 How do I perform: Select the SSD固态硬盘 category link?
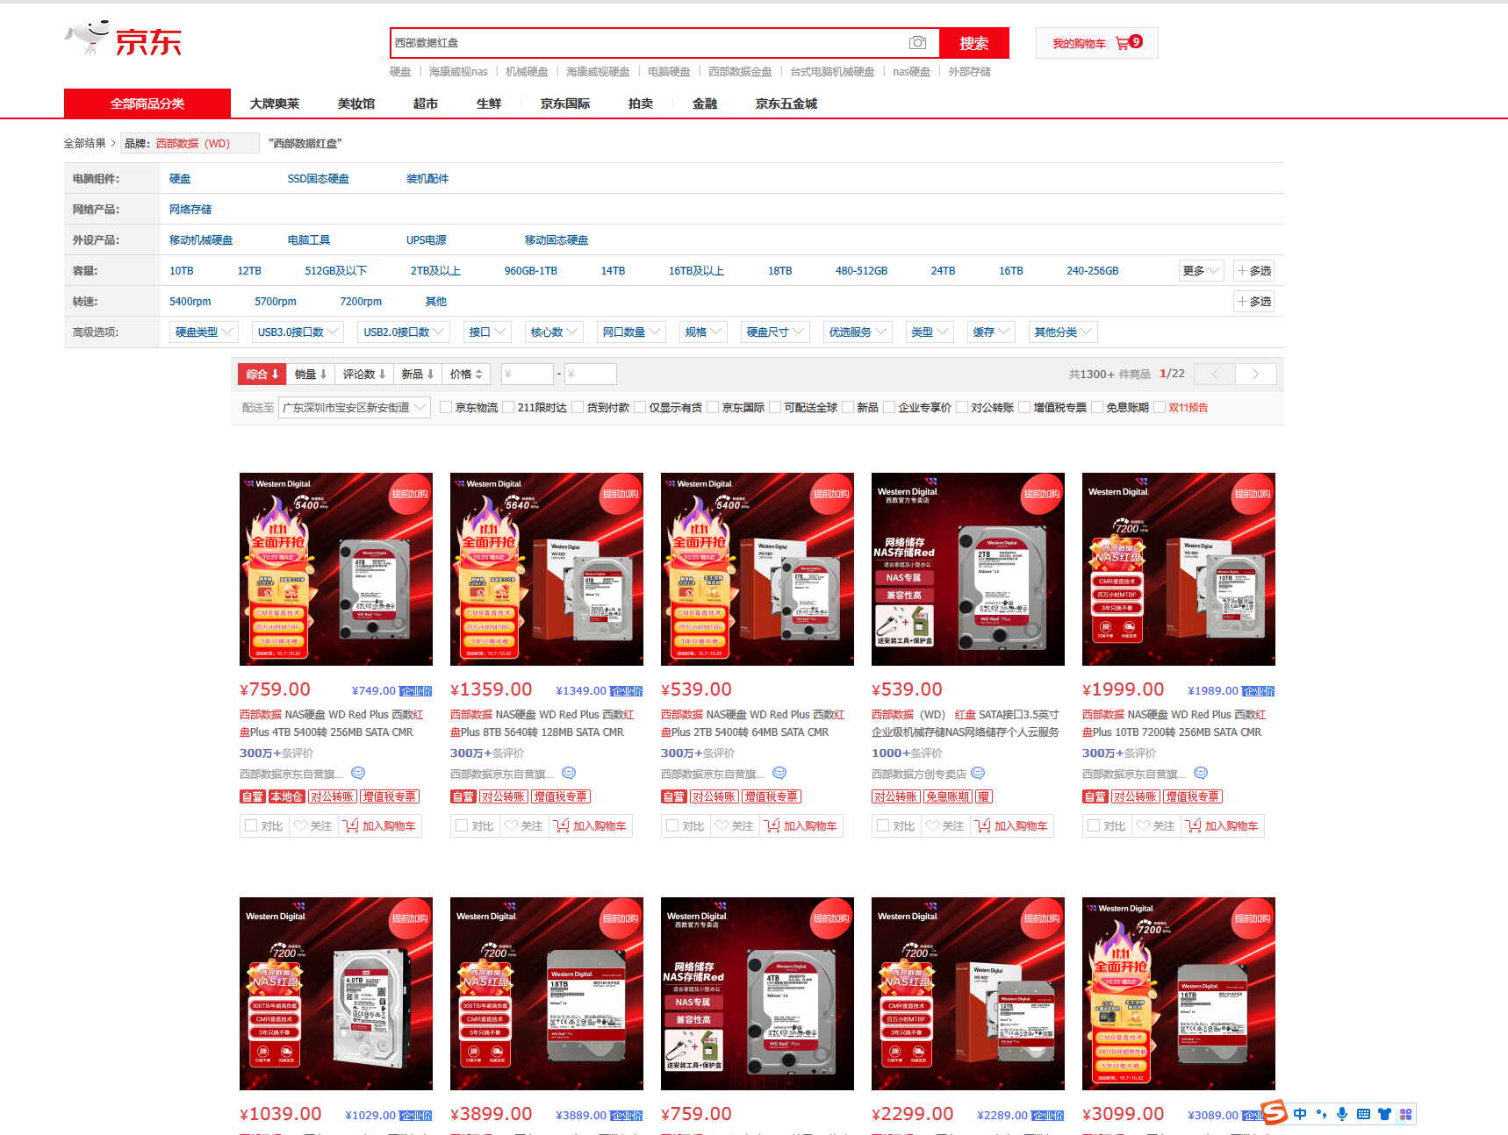click(319, 179)
